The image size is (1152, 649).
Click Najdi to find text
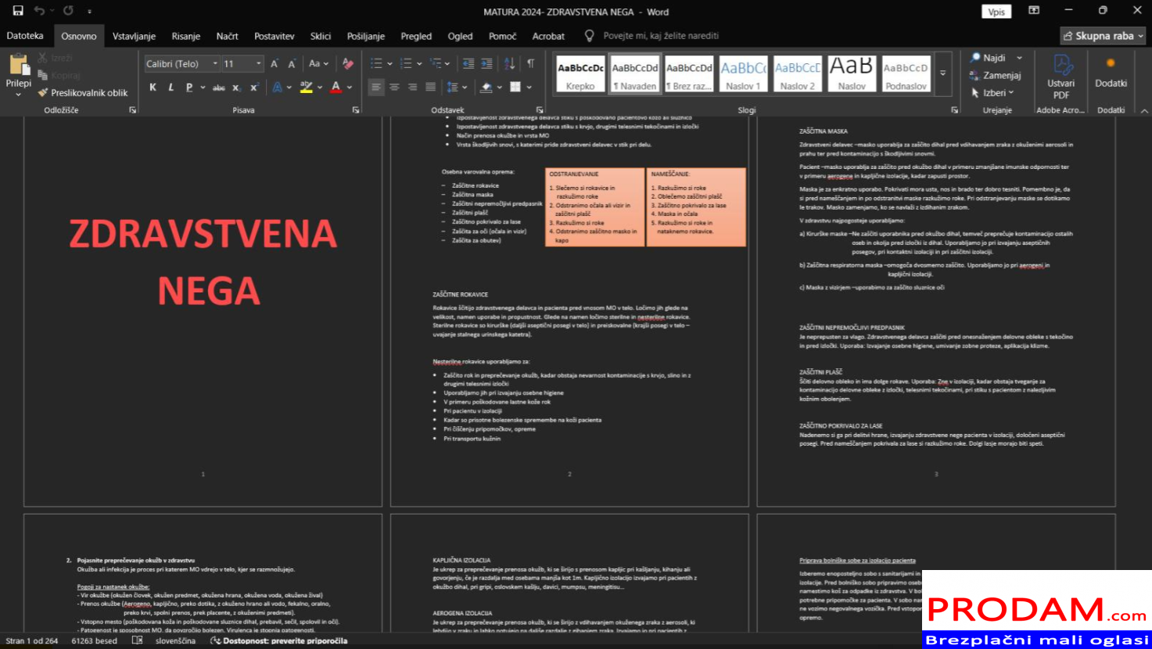tap(988, 58)
